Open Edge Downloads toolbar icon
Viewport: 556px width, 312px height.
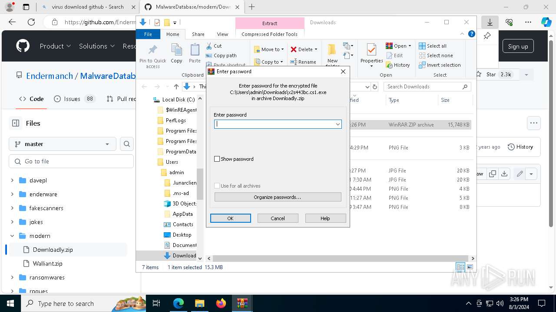(x=490, y=22)
